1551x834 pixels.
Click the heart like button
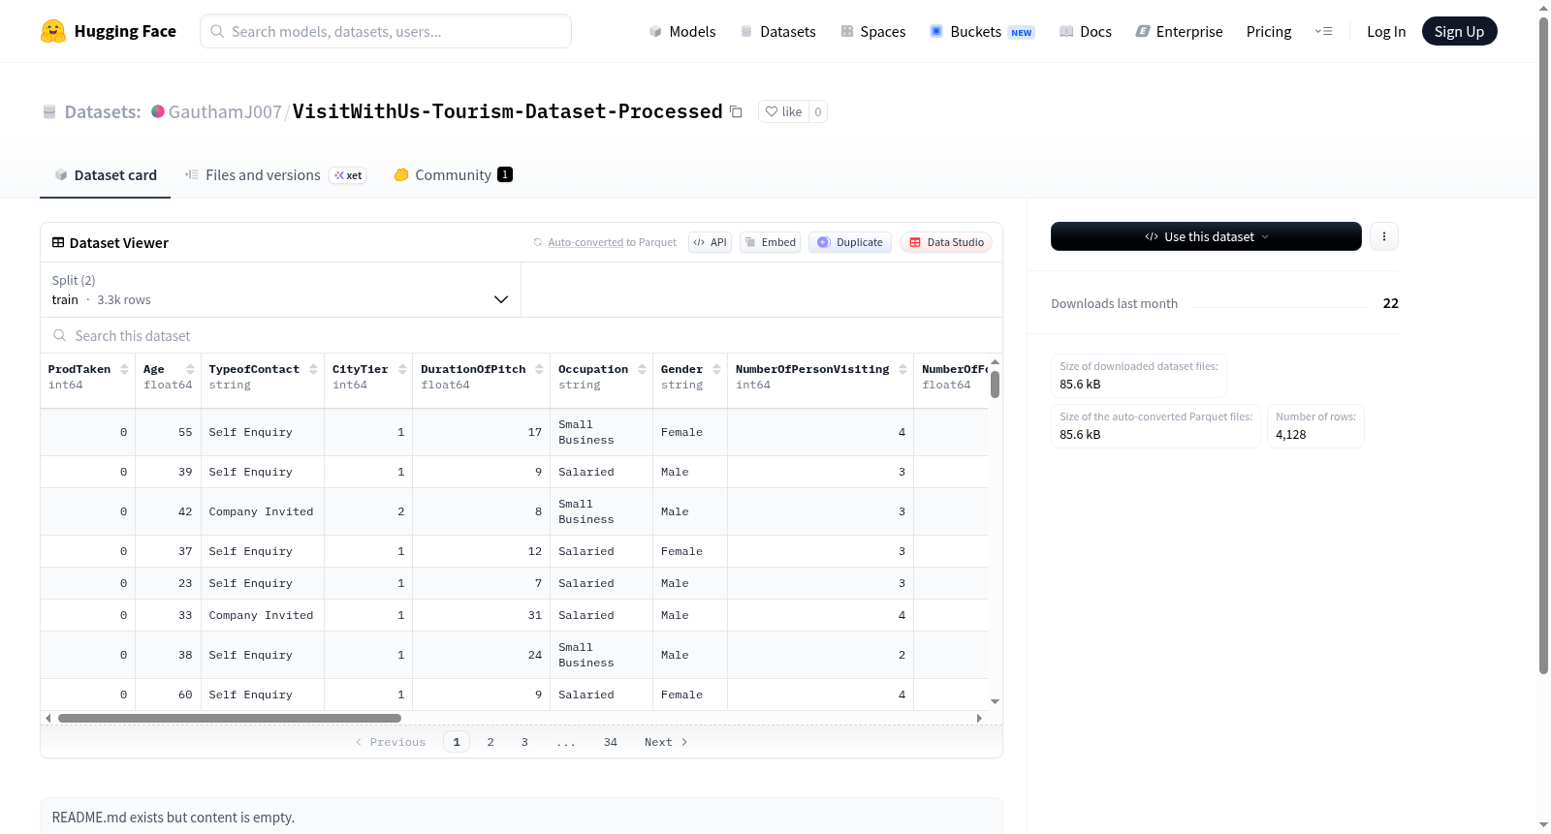tap(783, 111)
